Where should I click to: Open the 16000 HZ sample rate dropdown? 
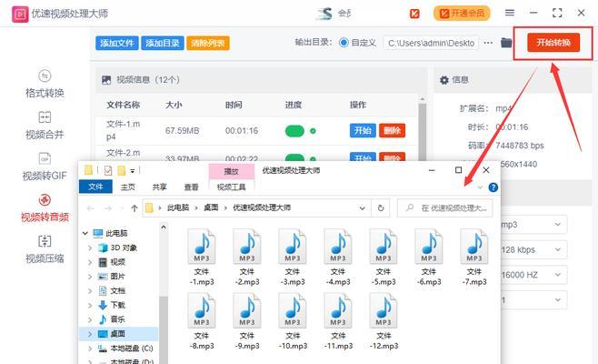pyautogui.click(x=533, y=275)
